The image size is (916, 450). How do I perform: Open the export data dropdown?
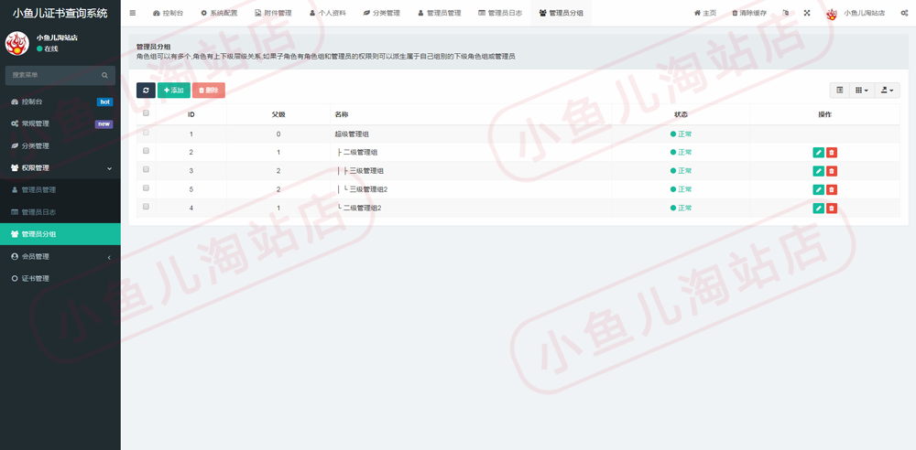888,90
